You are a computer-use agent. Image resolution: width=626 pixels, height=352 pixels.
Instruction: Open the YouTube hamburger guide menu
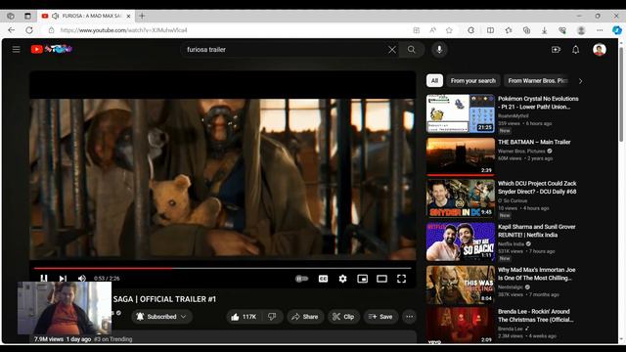(16, 50)
